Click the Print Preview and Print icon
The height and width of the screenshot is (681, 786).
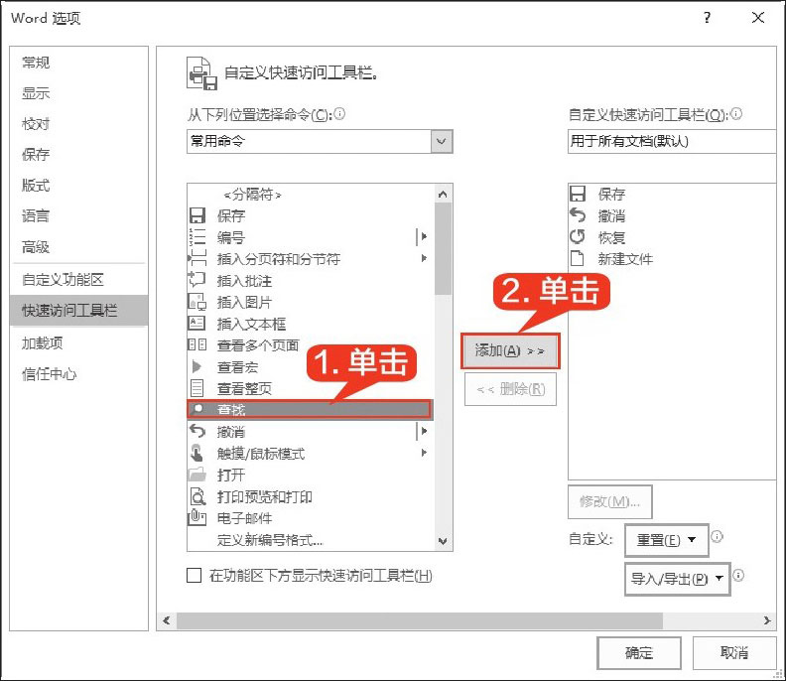point(197,496)
